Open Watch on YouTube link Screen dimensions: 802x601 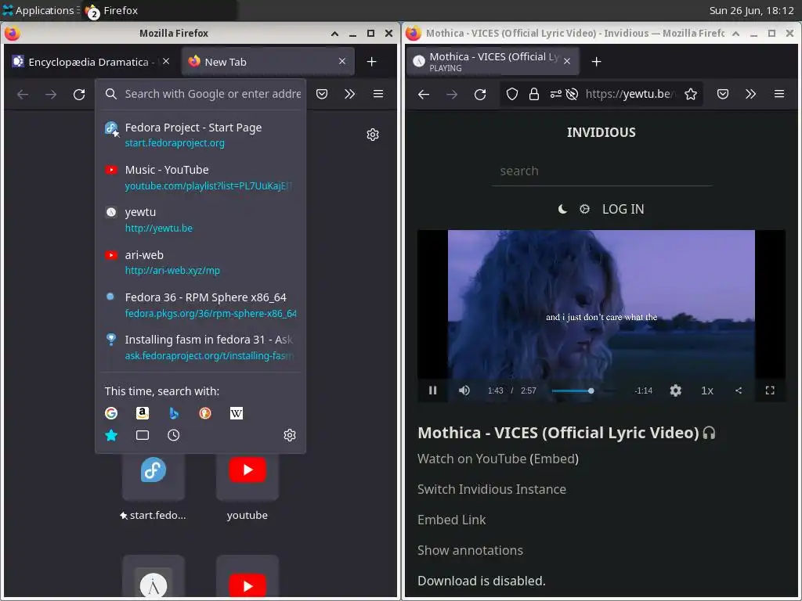tap(472, 459)
